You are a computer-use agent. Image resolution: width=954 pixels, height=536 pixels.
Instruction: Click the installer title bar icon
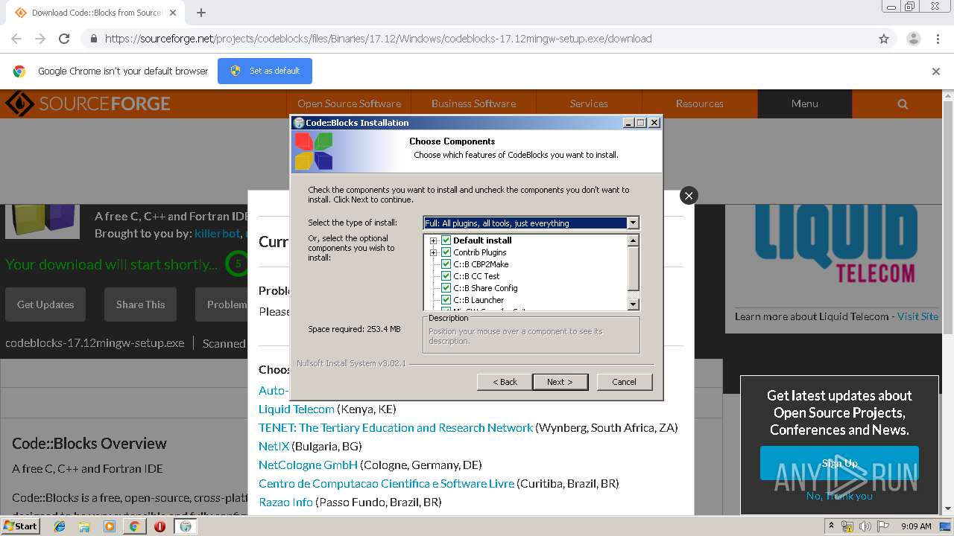click(298, 123)
